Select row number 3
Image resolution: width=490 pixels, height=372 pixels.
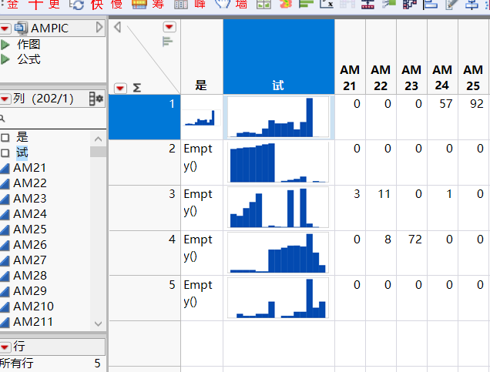144,208
